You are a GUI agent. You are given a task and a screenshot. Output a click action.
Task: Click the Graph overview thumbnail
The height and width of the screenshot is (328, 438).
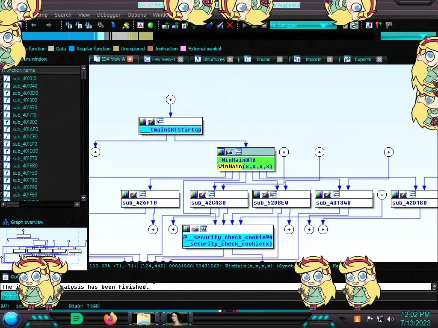(44, 249)
